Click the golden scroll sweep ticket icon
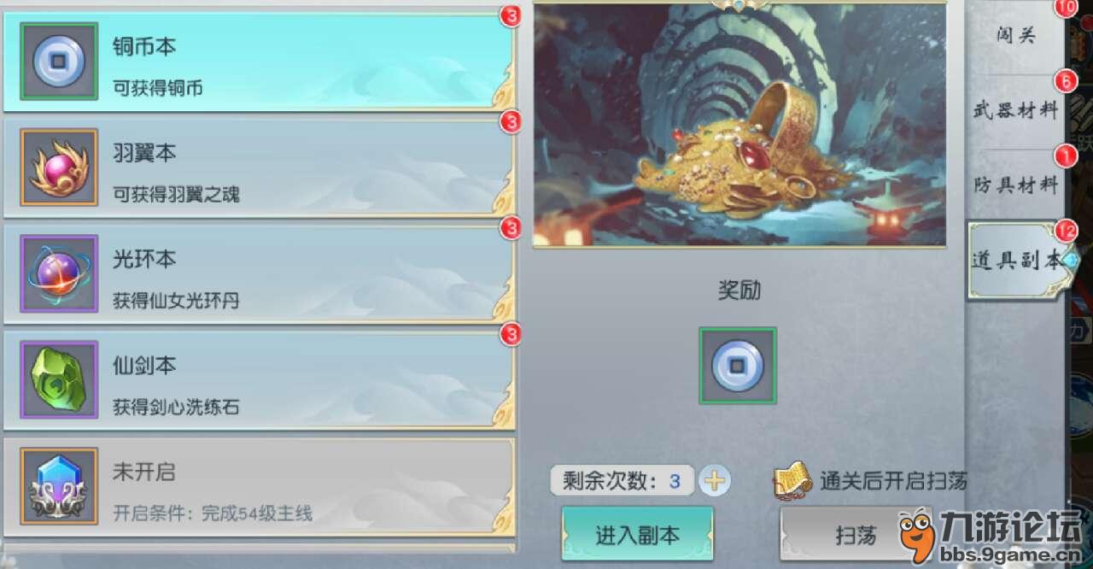This screenshot has height=569, width=1093. [792, 480]
